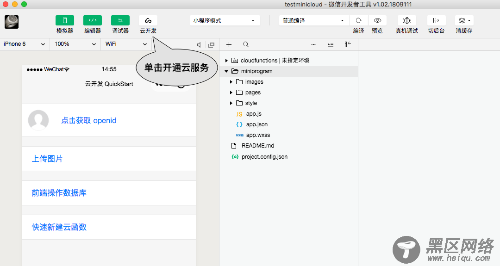The image size is (500, 266).
Task: Select the pages folder row
Action: [x=288, y=93]
